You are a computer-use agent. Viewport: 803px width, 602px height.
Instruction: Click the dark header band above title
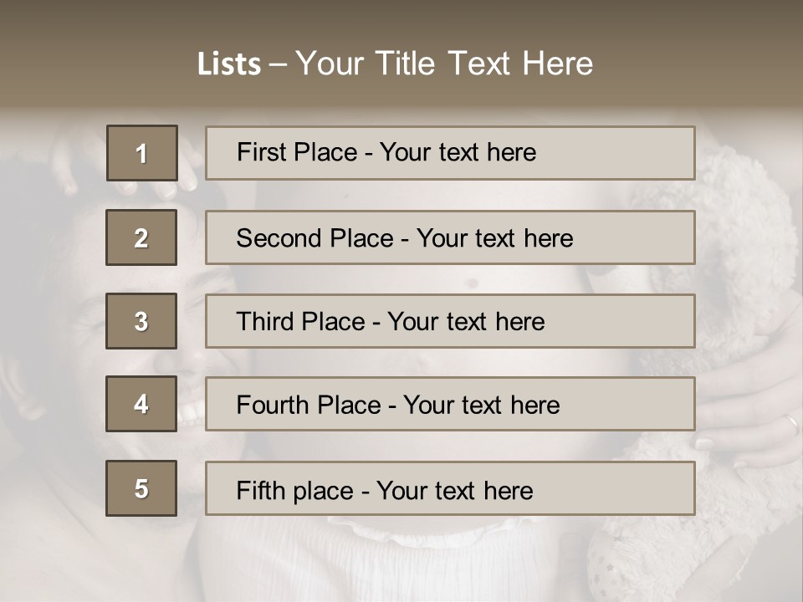(401, 21)
